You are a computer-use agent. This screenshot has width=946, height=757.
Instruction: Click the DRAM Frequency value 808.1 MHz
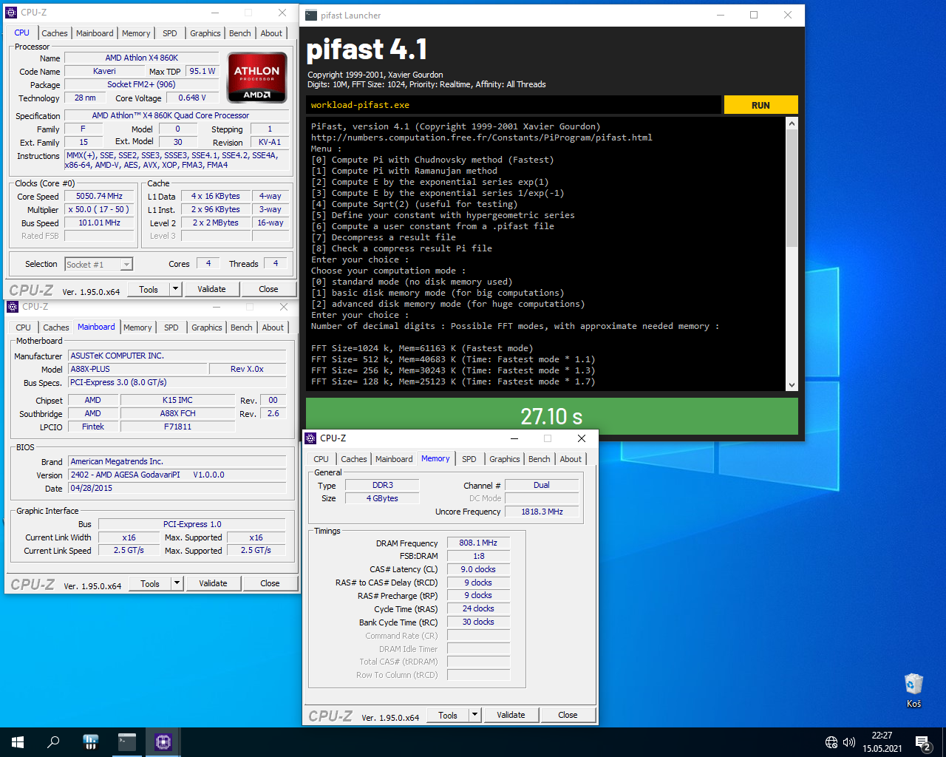[x=478, y=543]
